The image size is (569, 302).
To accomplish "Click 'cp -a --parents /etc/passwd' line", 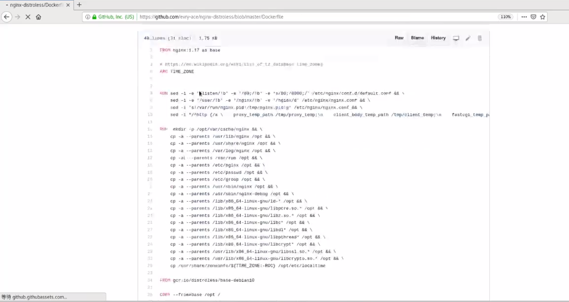I will click(219, 172).
